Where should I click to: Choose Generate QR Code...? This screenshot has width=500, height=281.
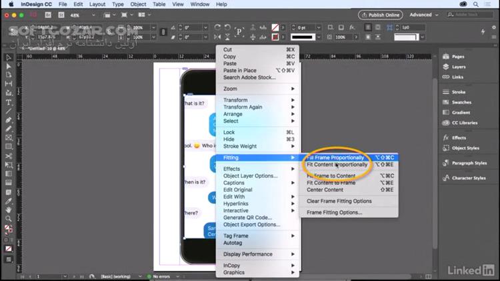click(x=257, y=218)
